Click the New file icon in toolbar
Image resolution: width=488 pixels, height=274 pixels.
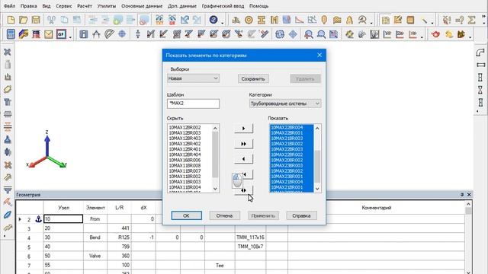click(11, 21)
